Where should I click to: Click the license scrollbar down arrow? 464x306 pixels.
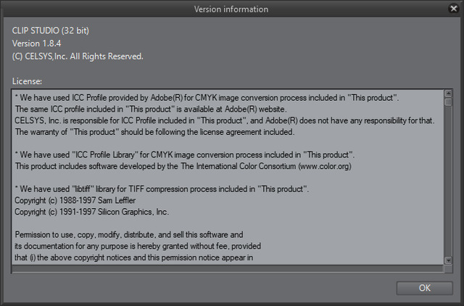[x=448, y=260]
